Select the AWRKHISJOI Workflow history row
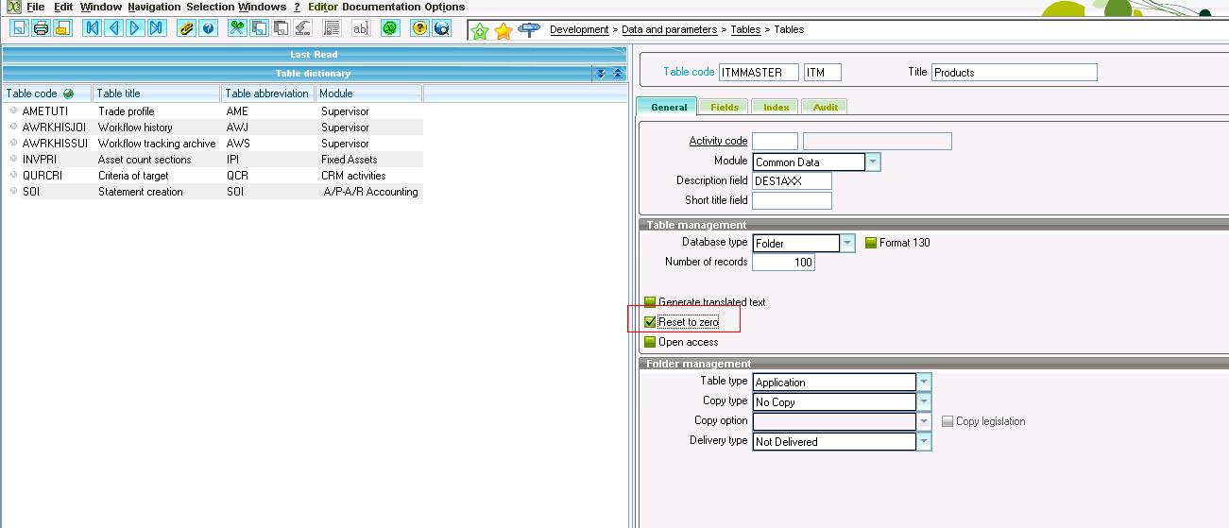Viewport: 1229px width, 528px height. pyautogui.click(x=213, y=128)
